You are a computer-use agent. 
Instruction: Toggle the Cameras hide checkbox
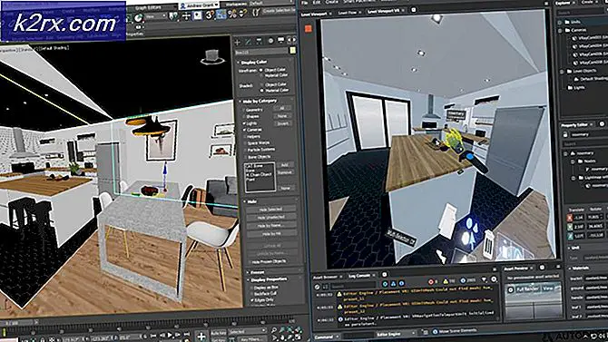(244, 130)
